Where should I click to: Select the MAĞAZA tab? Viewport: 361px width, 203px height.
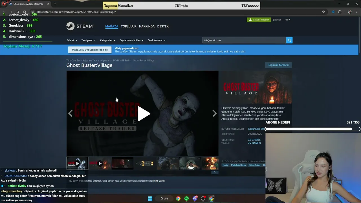(112, 26)
